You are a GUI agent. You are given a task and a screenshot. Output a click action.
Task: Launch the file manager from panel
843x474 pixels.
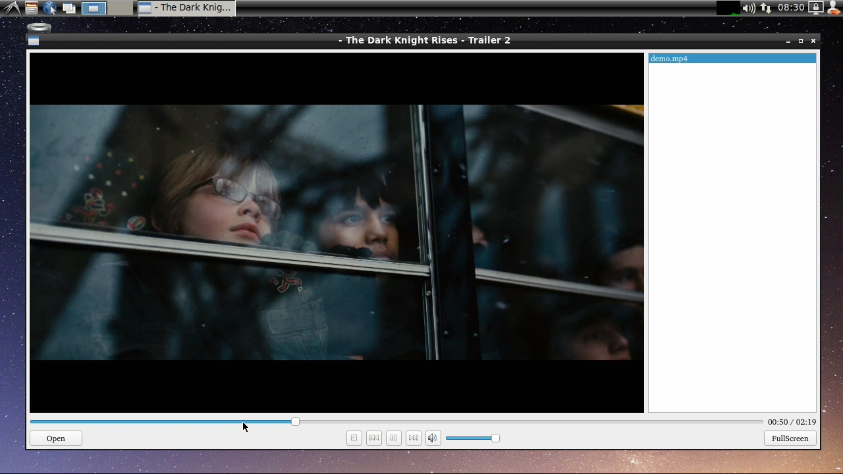tap(31, 8)
